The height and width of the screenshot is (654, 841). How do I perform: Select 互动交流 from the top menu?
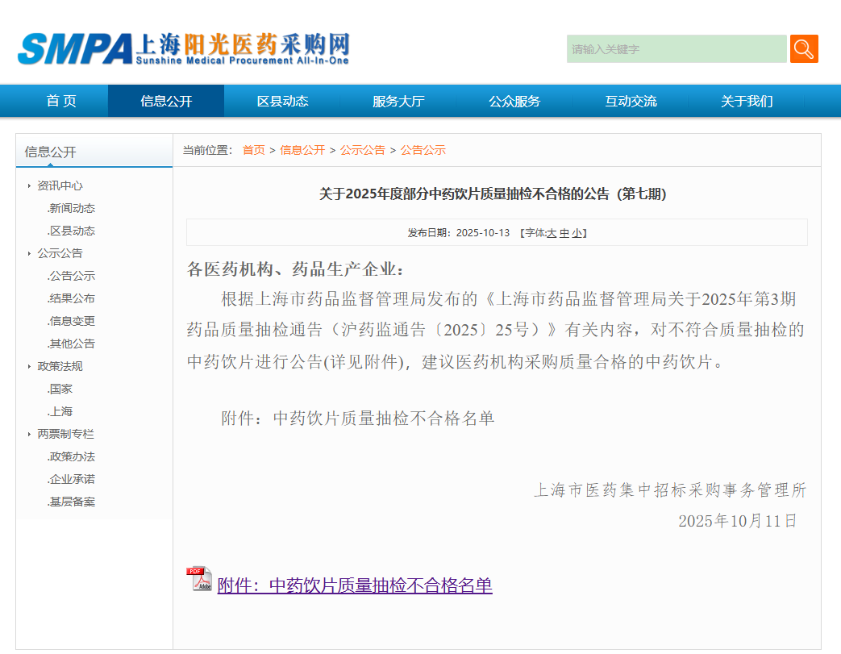[x=631, y=101]
